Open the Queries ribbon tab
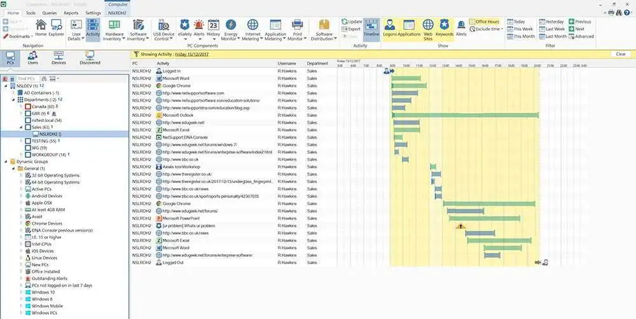The width and height of the screenshot is (636, 319). [50, 13]
